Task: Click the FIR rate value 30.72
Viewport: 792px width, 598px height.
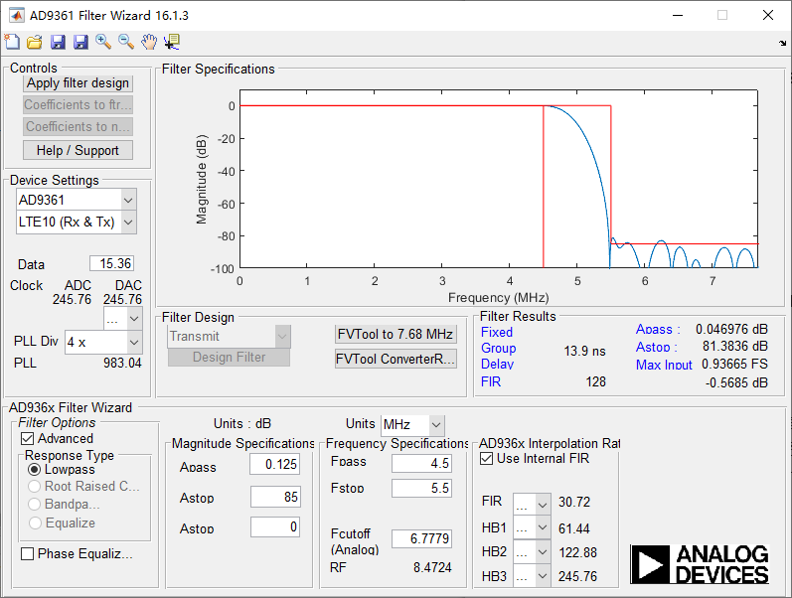Action: point(573,502)
